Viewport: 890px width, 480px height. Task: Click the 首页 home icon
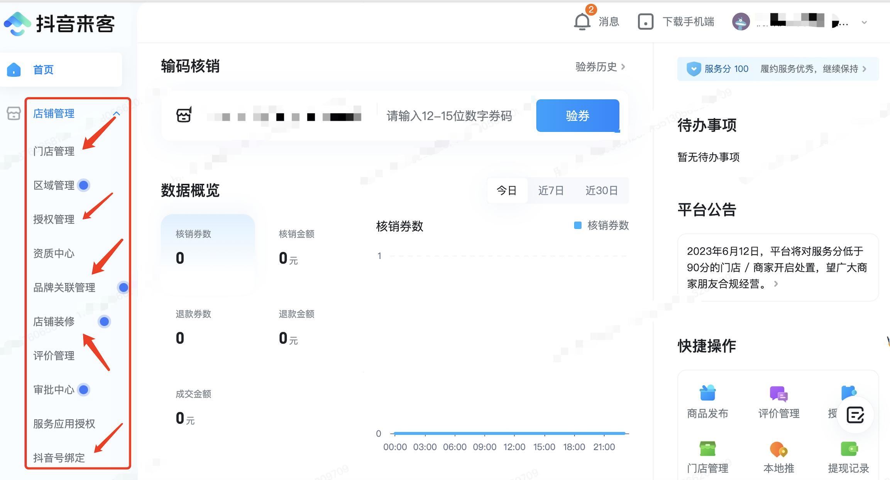pos(14,69)
